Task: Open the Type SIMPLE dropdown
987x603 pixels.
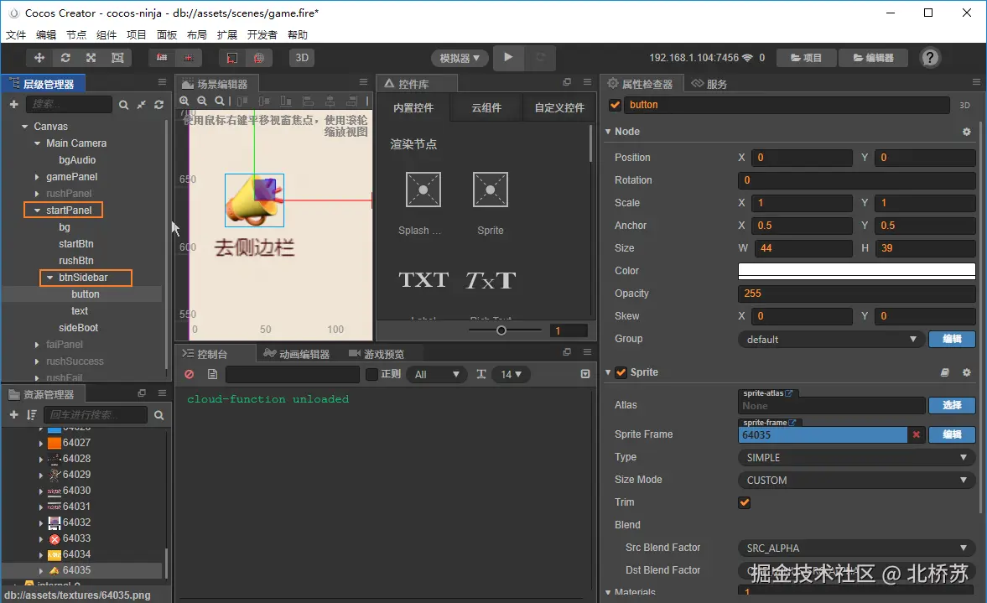Action: pos(857,458)
